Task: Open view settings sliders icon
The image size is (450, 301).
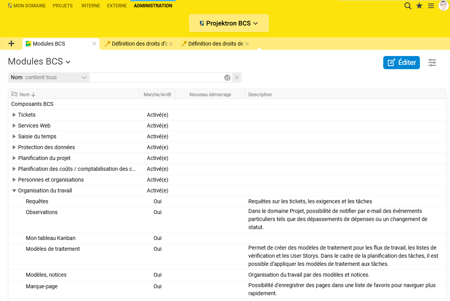Action: coord(432,63)
